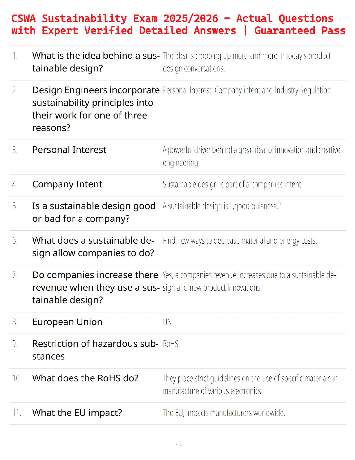
Task: Click answer "Find new ways to decrease material"
Action: pos(240,241)
